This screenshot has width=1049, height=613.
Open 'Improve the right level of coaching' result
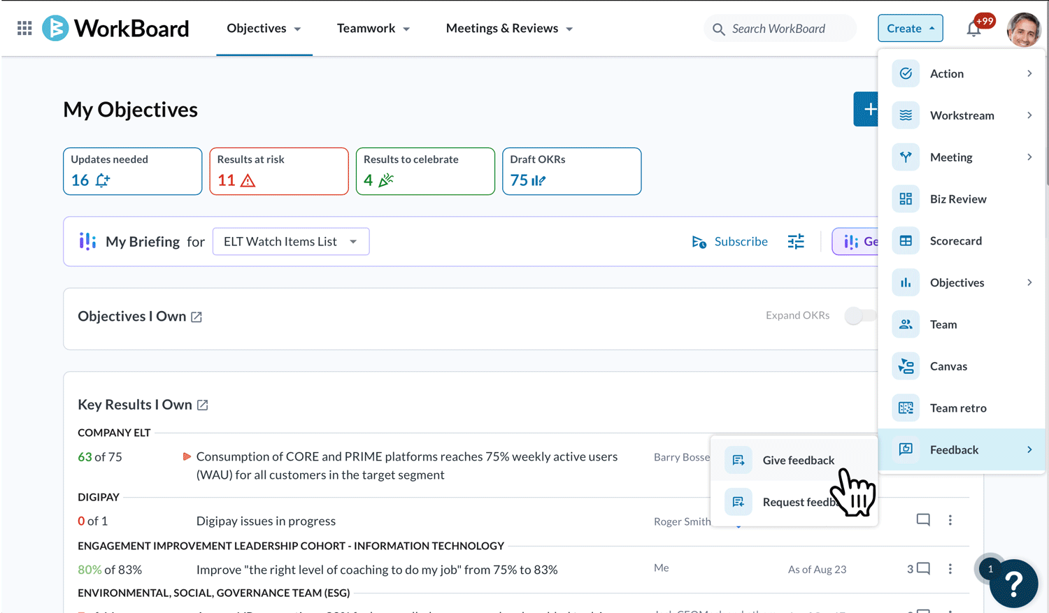click(x=377, y=570)
